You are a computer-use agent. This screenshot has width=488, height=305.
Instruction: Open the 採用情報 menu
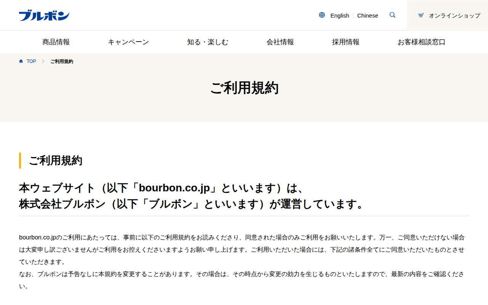point(346,42)
